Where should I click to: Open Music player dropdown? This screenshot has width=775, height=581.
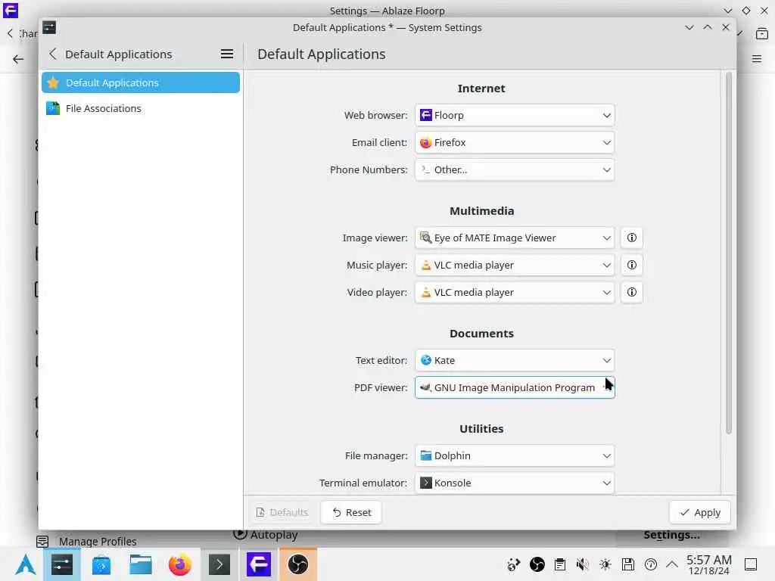point(515,265)
